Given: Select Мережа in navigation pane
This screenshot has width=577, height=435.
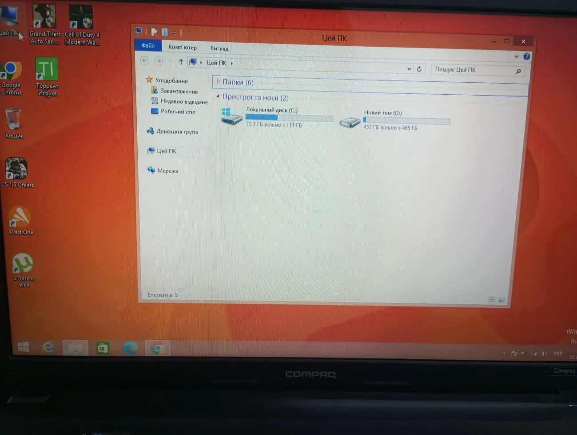Looking at the screenshot, I should click(163, 170).
